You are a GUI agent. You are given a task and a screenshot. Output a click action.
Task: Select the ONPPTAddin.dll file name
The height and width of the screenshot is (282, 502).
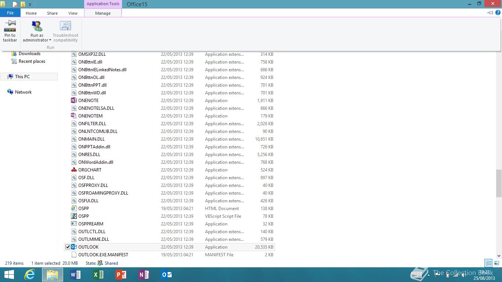(x=94, y=147)
